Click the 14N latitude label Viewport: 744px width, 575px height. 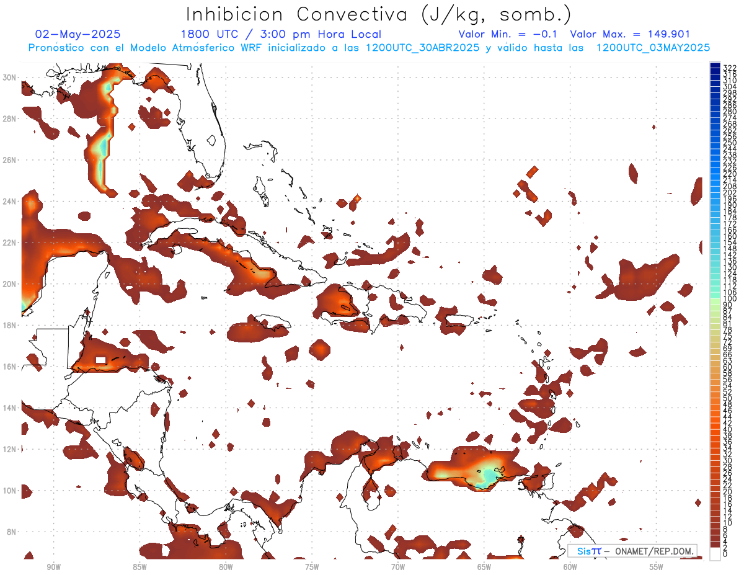(x=10, y=408)
